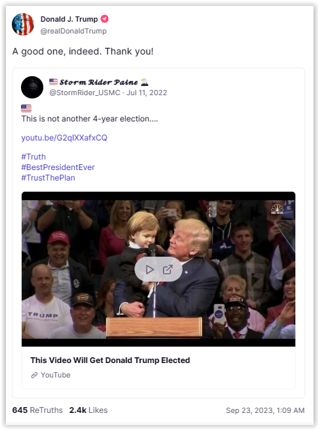This screenshot has height=430, width=319.
Task: Open the Storm Rider Paine avatar
Action: click(32, 87)
